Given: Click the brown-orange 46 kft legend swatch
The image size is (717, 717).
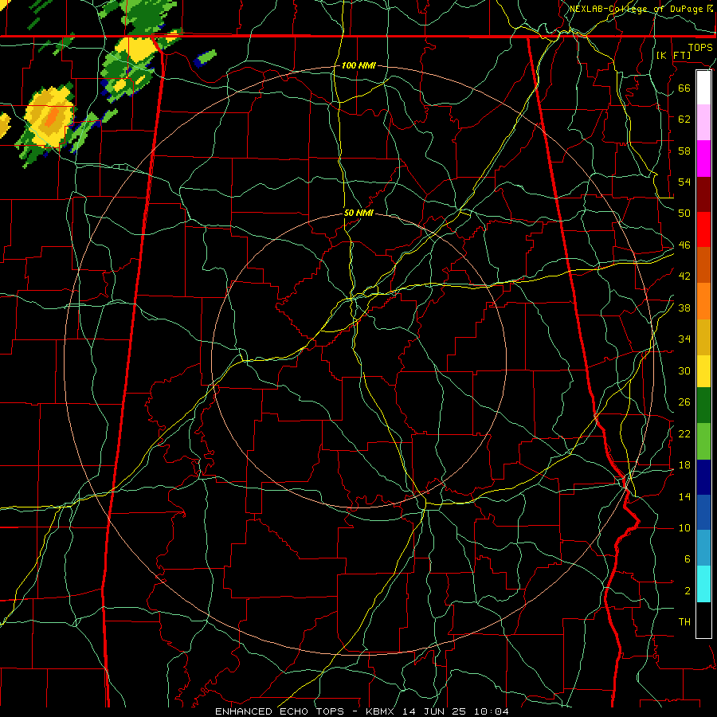Looking at the screenshot, I should click(x=703, y=265).
